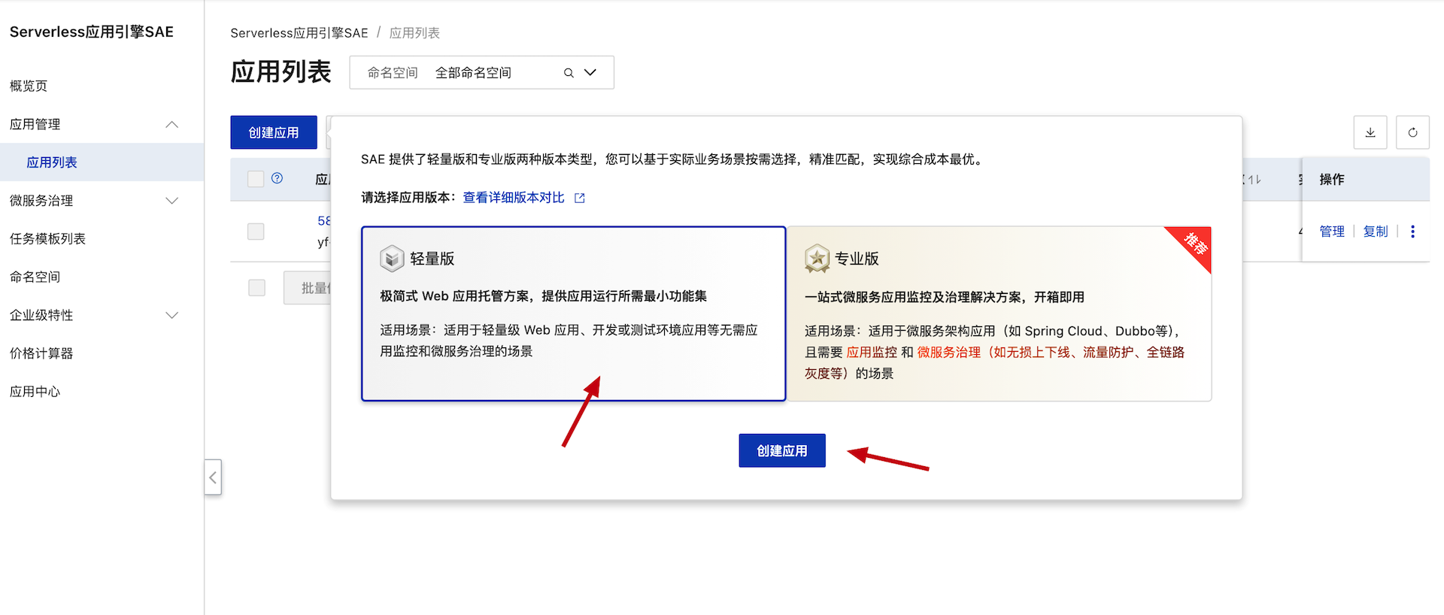Collapse the sidebar with the arrow handle

[x=213, y=477]
